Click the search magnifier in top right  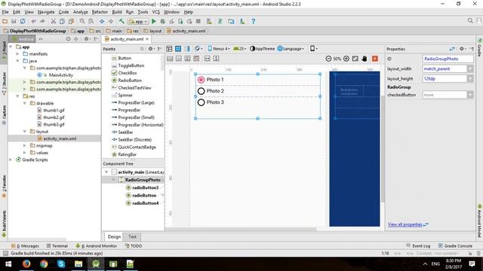(x=470, y=21)
